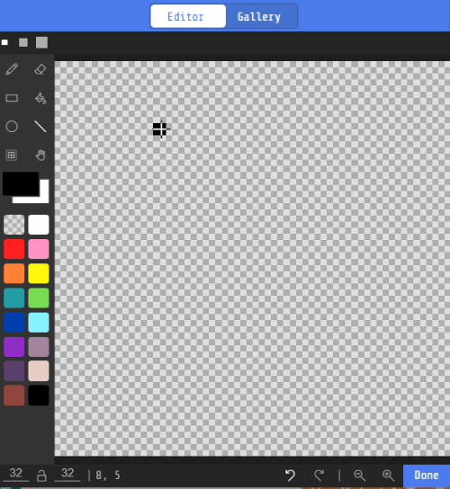450x489 pixels.
Task: Pick the red color swatch
Action: 14,249
